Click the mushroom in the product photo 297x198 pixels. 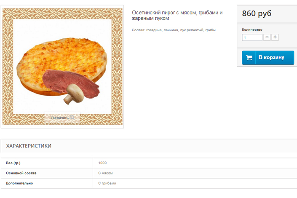coord(73,93)
